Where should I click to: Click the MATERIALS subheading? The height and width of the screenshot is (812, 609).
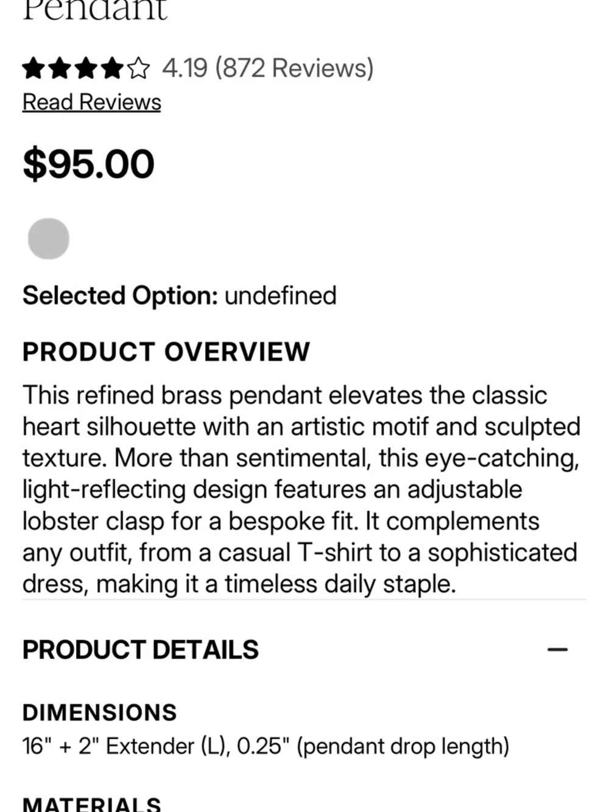point(92,804)
